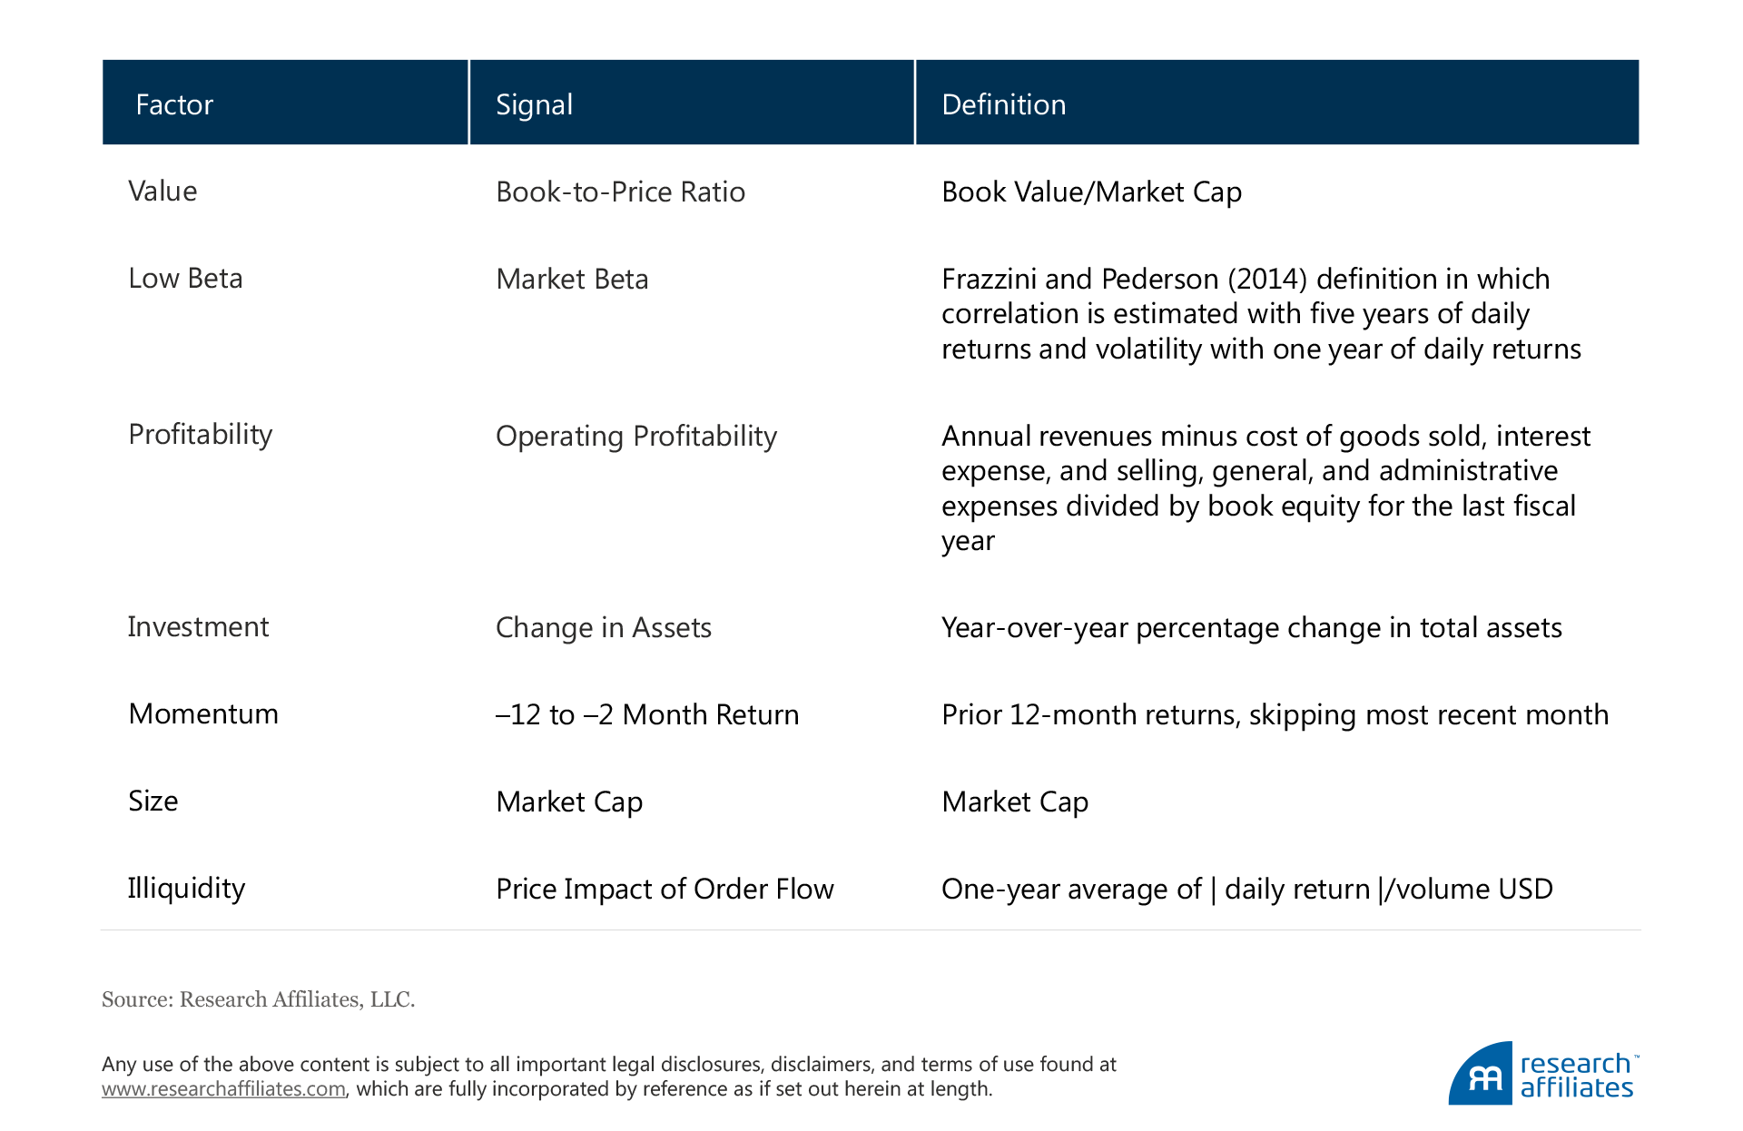1743x1131 pixels.
Task: Select the Definition column header
Action: point(1003,104)
